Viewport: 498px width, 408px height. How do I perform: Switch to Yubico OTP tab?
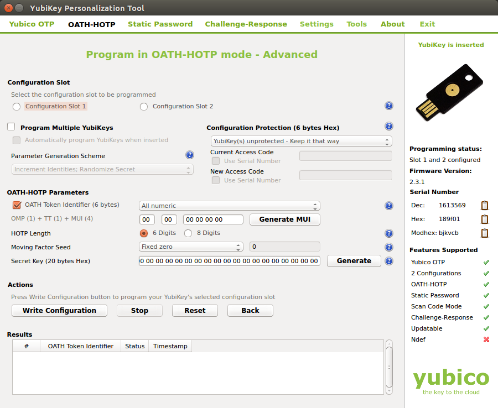pyautogui.click(x=32, y=24)
